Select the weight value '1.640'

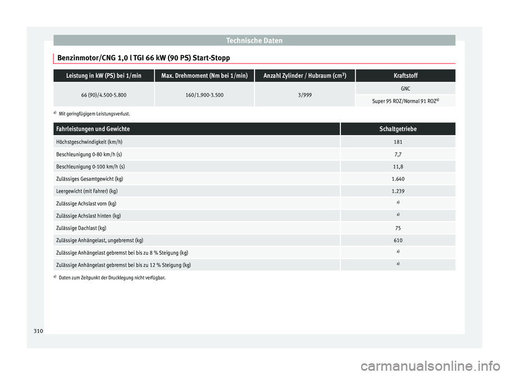tap(398, 178)
